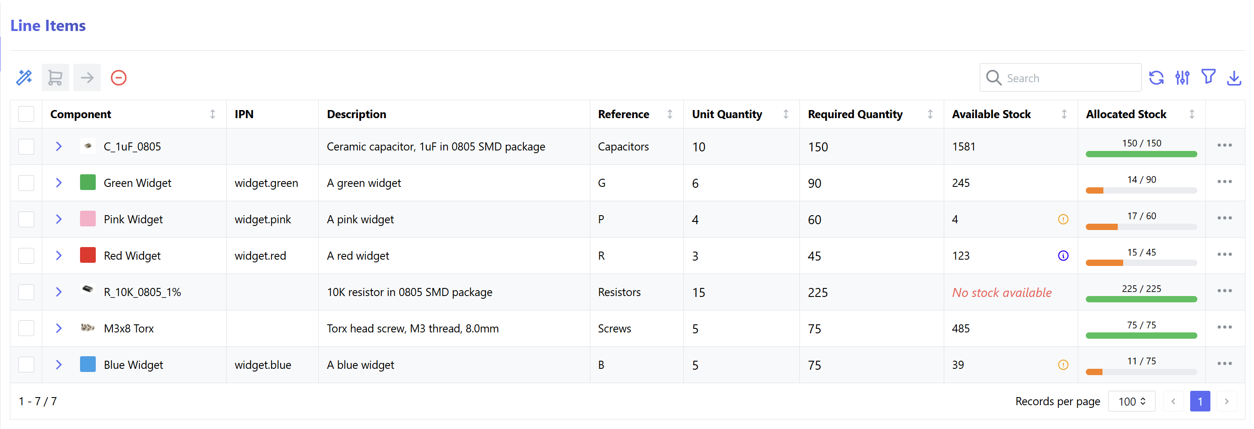
Task: Click the orange warning icon in Pink Widget row
Action: [1063, 219]
